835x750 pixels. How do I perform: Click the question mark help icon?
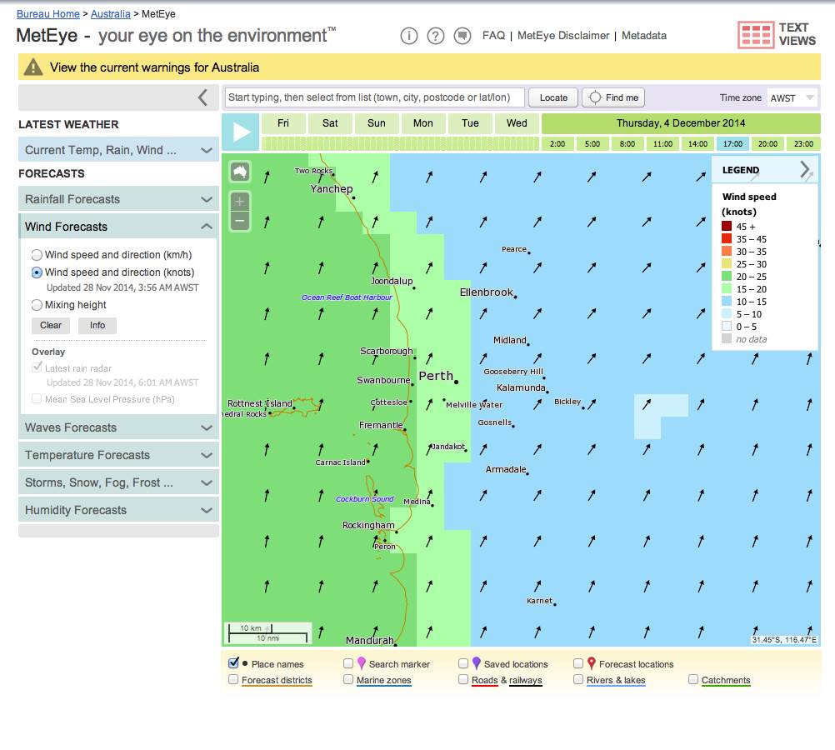[x=435, y=36]
